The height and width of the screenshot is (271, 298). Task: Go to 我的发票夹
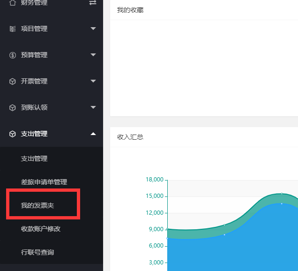41,205
